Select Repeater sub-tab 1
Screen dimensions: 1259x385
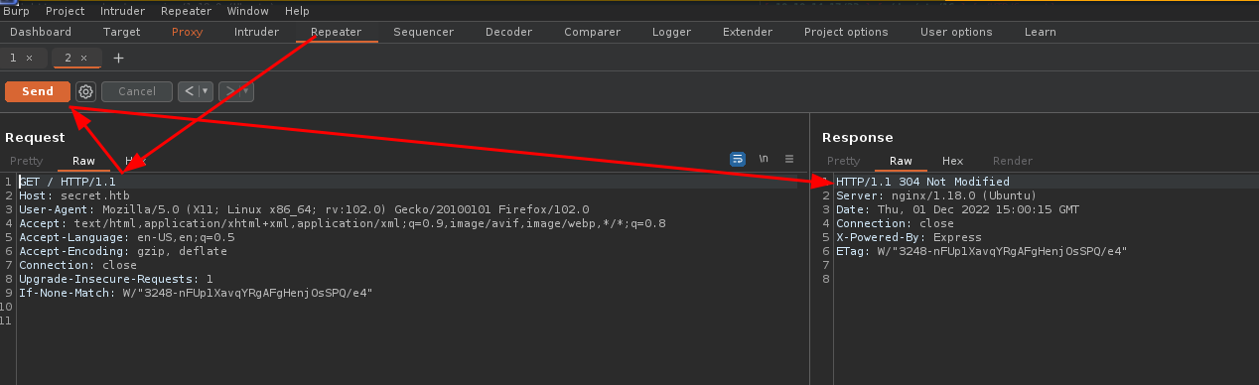[14, 59]
